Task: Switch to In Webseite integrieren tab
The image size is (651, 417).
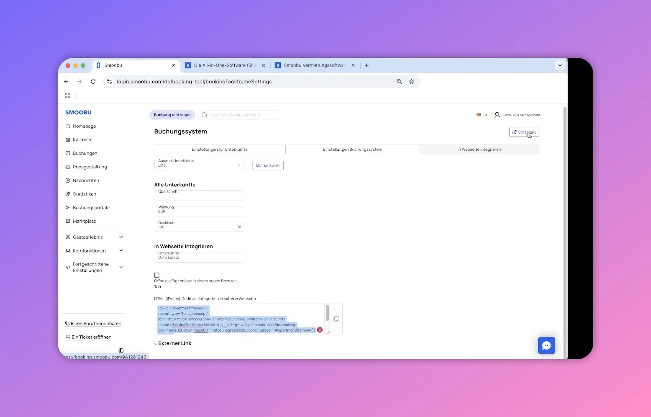Action: 479,149
